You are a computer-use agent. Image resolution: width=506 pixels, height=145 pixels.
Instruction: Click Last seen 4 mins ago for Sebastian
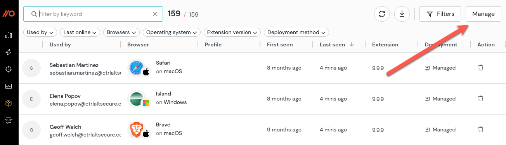click(333, 68)
